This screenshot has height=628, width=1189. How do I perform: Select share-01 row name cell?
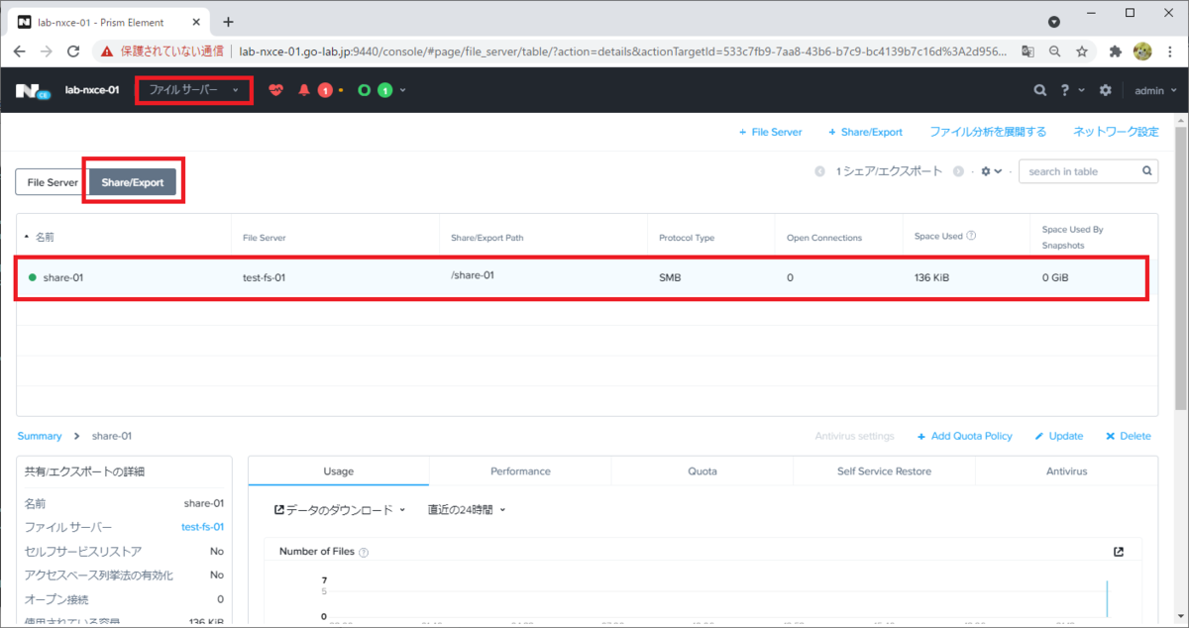(63, 277)
